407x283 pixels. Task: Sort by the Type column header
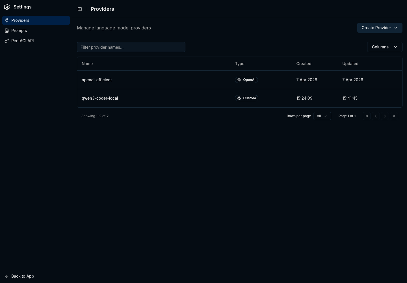pos(239,64)
